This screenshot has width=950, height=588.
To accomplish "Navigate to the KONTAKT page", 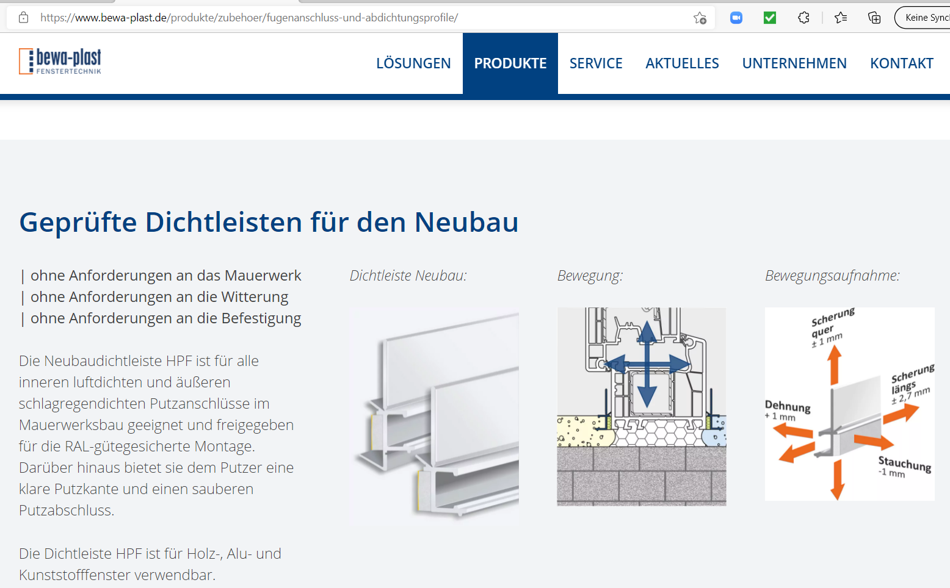I will (901, 63).
